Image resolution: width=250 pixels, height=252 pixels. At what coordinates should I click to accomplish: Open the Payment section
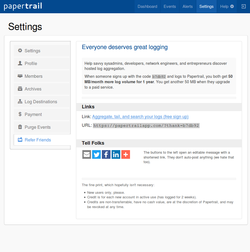click(x=33, y=114)
